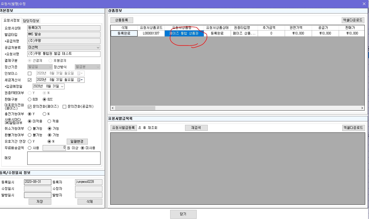The height and width of the screenshot is (219, 369).
Task: Click inside the 메모 text area
Action: tap(63, 158)
